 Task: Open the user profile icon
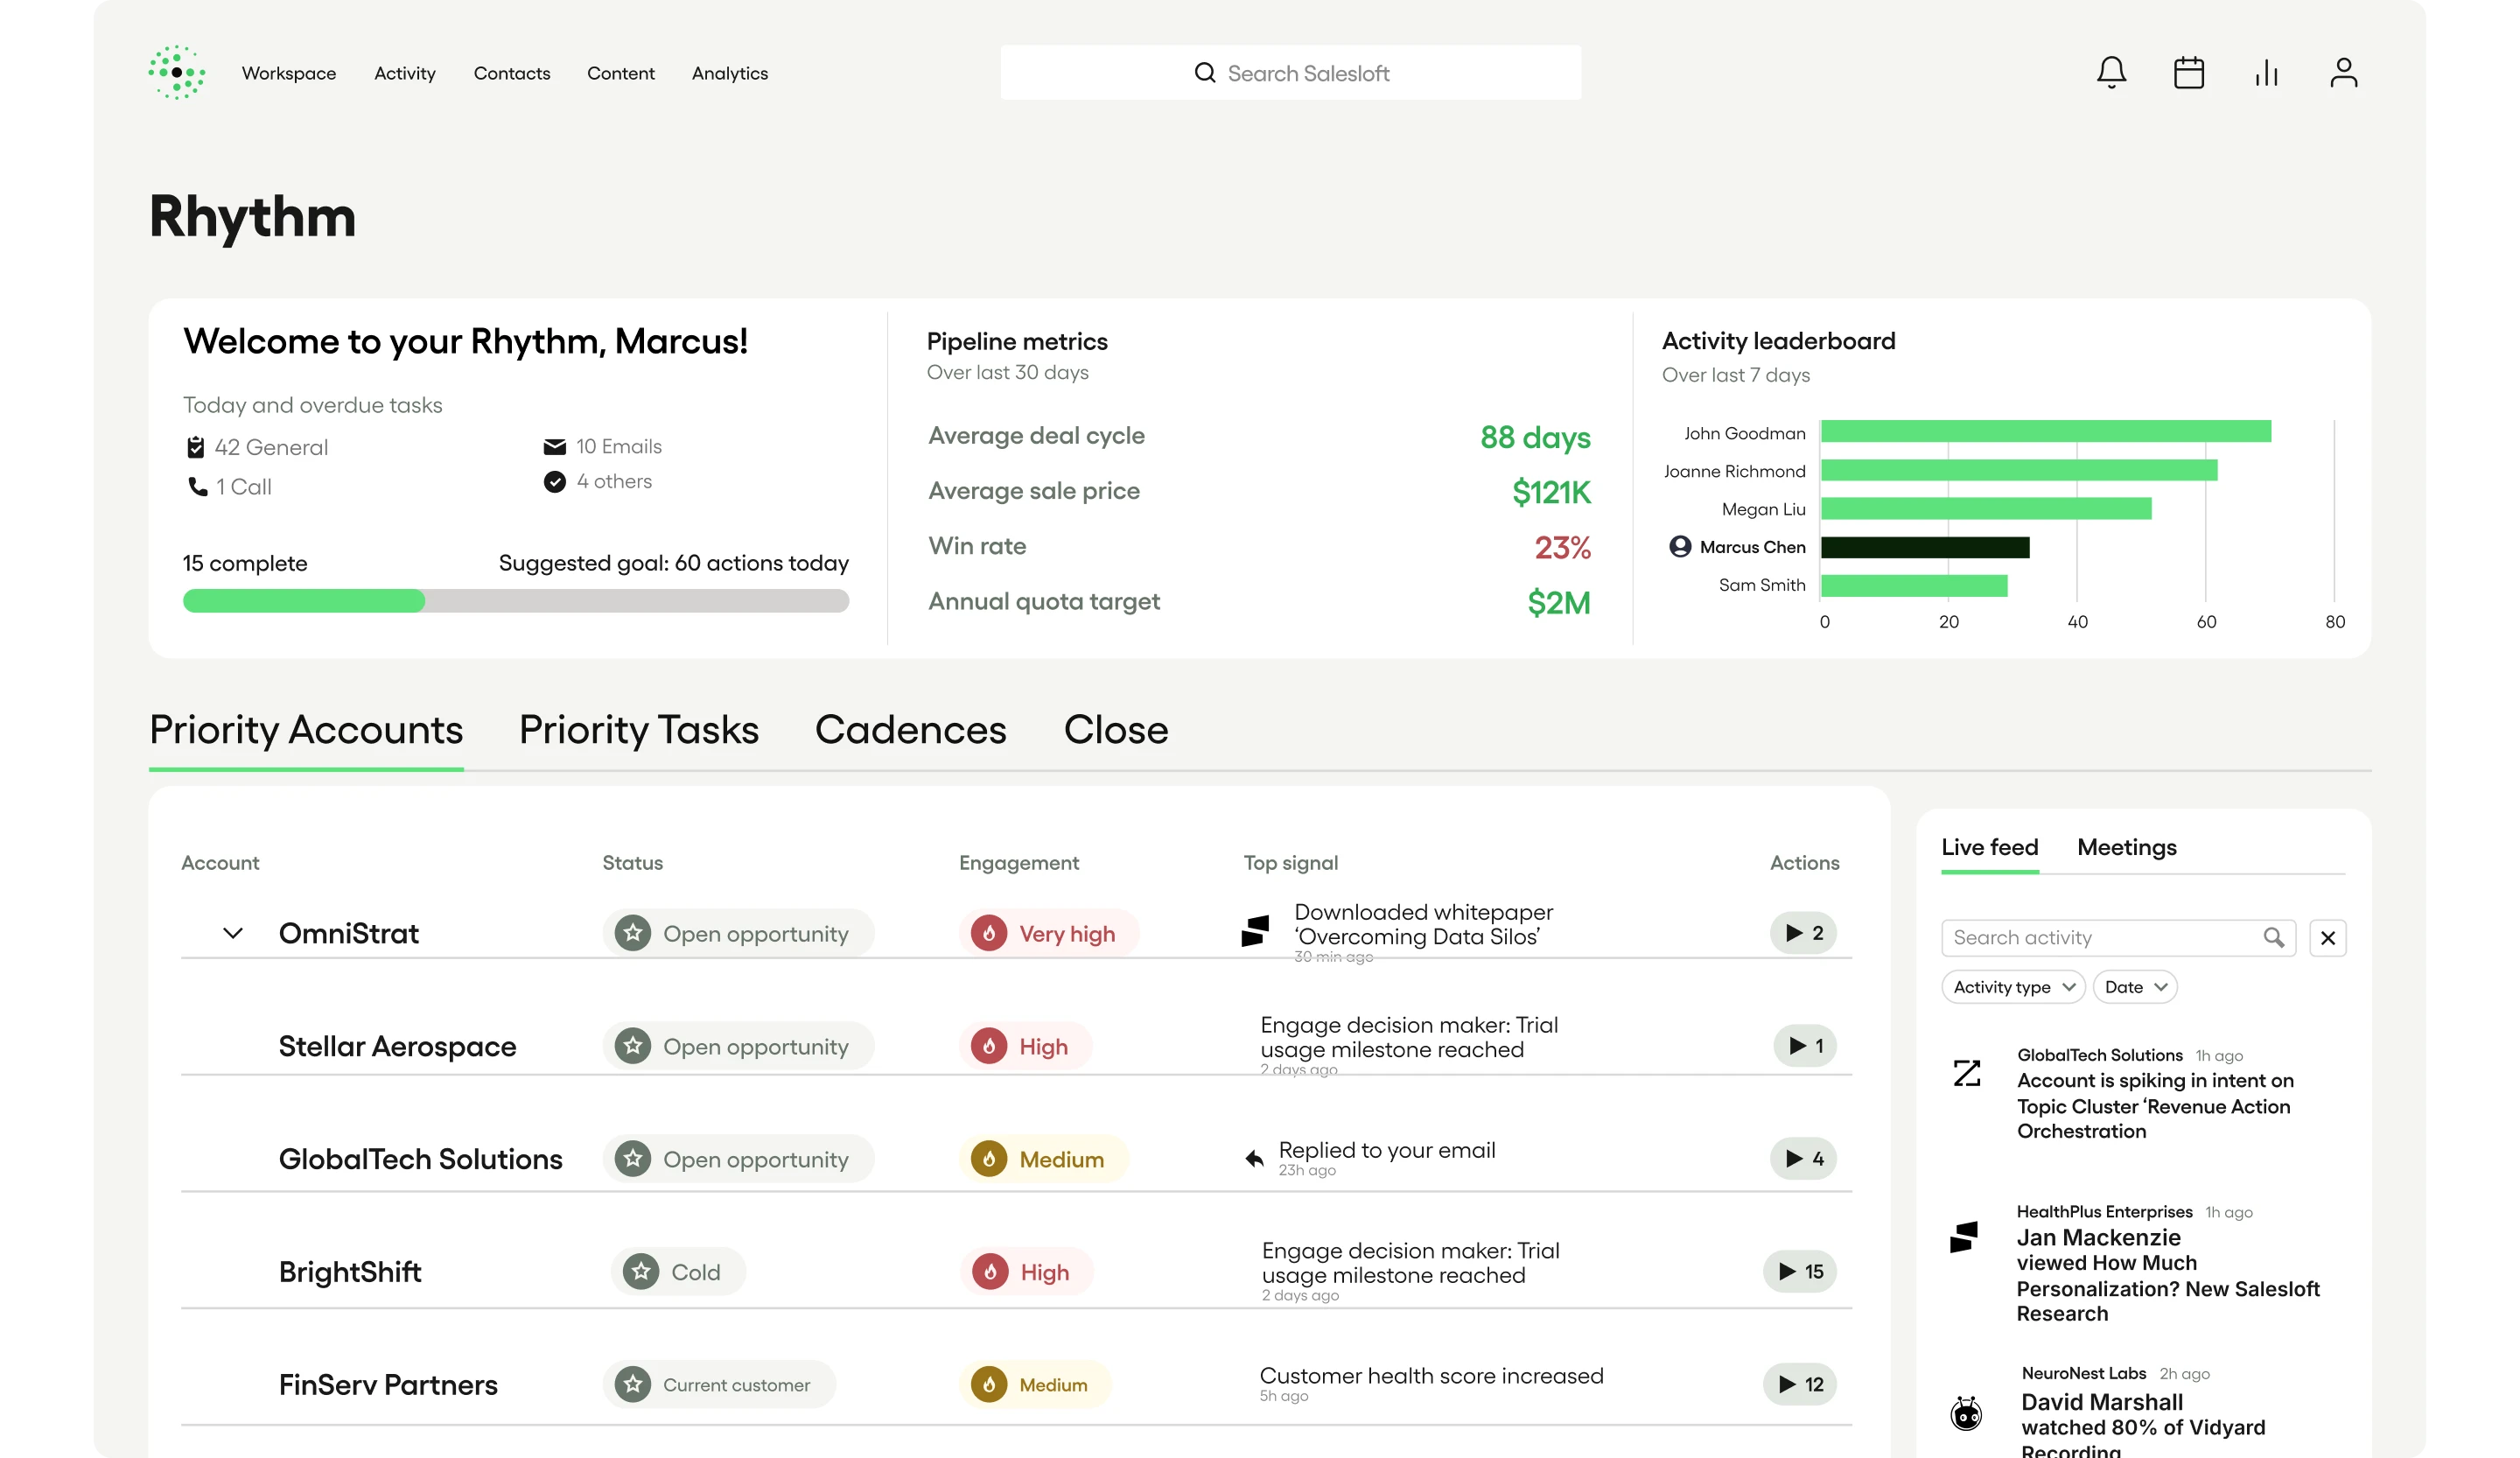pyautogui.click(x=2343, y=73)
